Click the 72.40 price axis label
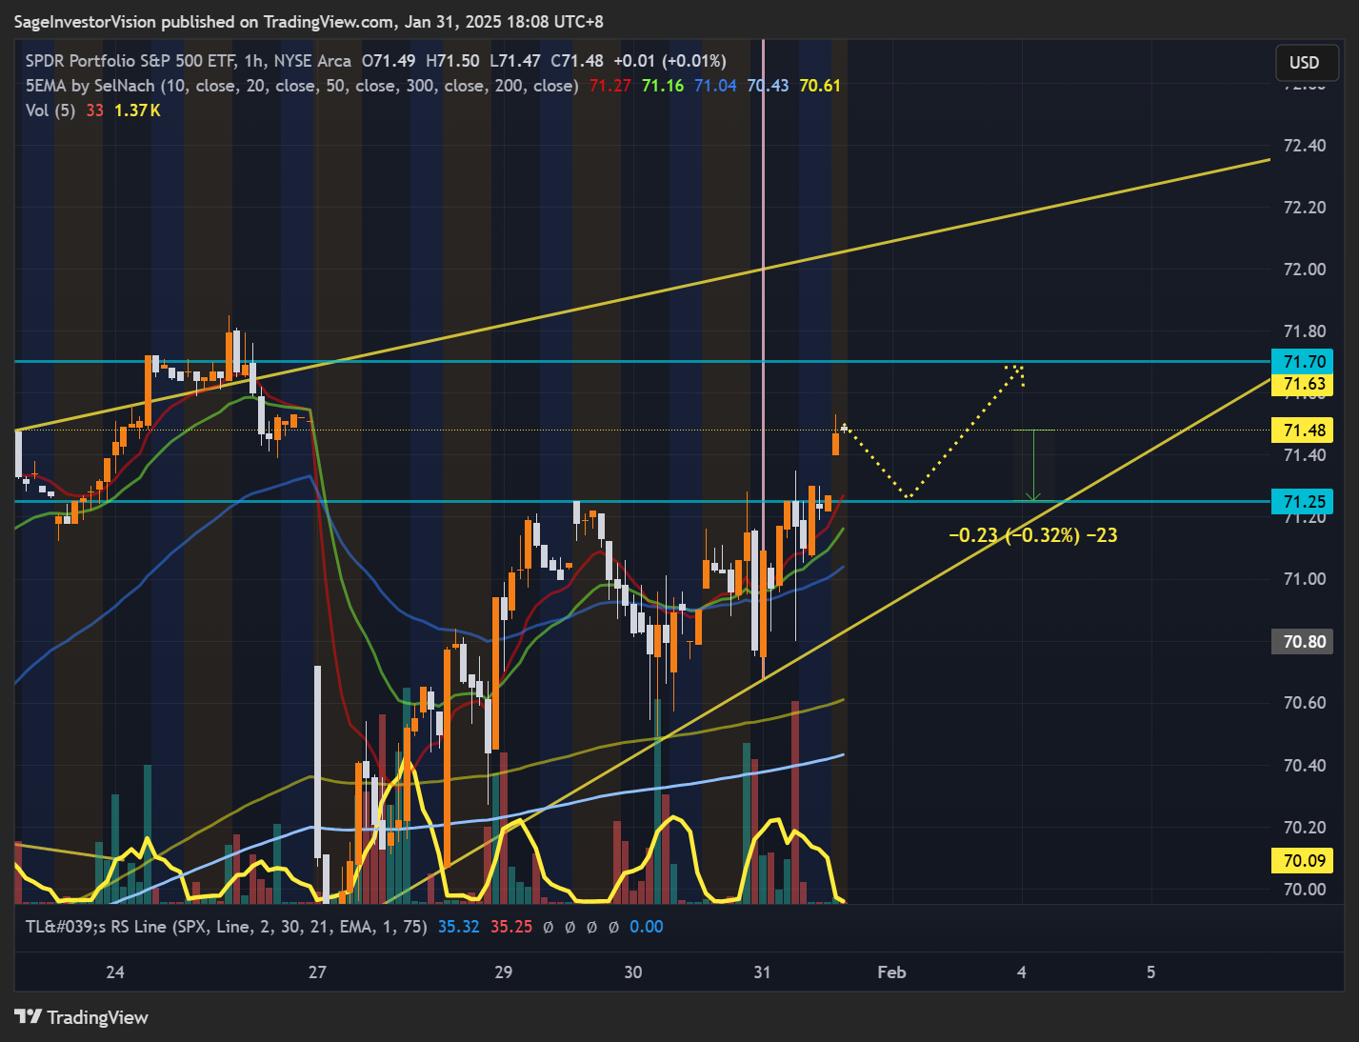 1305,146
